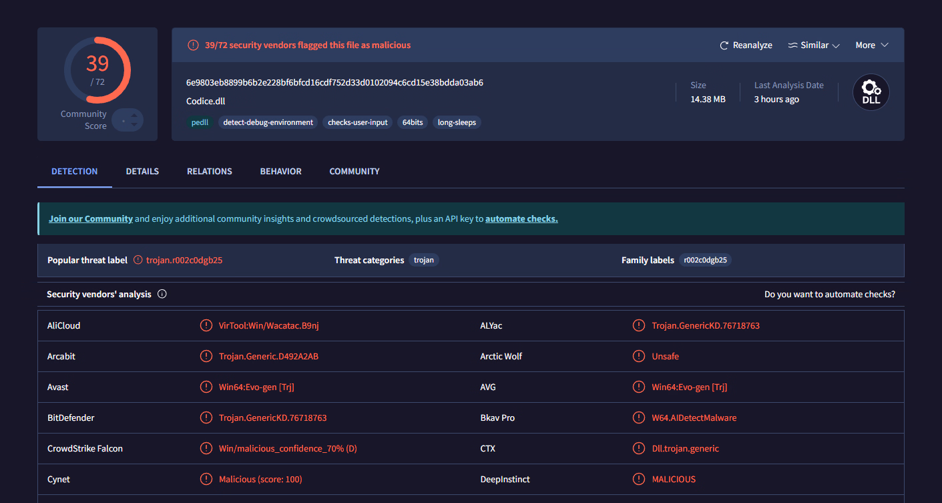This screenshot has height=503, width=942.
Task: Open the More dropdown menu
Action: [x=872, y=45]
